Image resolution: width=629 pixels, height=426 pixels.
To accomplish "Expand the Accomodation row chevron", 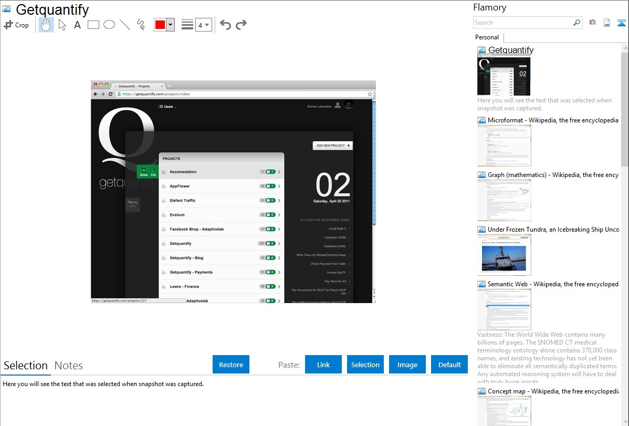I will coord(279,172).
